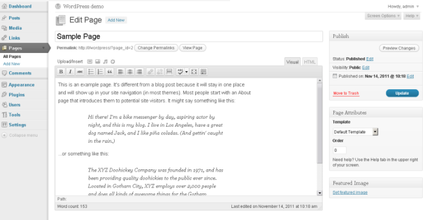The height and width of the screenshot is (220, 427).
Task: Edit the Published on date
Action: (x=410, y=77)
